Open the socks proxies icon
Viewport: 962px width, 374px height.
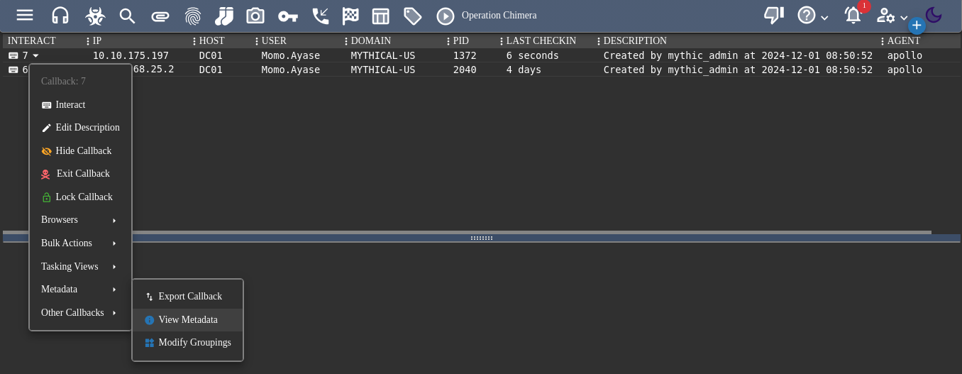pyautogui.click(x=224, y=16)
